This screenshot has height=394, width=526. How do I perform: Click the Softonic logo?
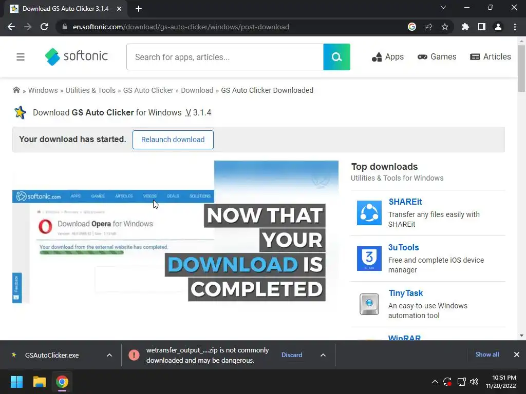[x=77, y=56]
